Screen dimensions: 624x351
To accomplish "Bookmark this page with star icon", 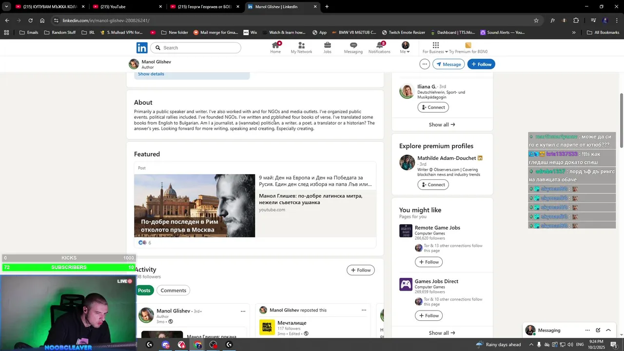I will 536,20.
